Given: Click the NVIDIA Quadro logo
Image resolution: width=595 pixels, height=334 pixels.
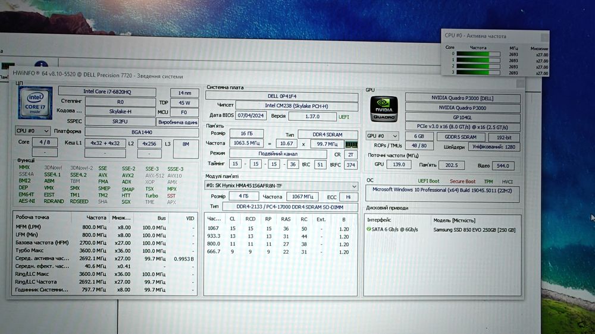Looking at the screenshot, I should 384,109.
